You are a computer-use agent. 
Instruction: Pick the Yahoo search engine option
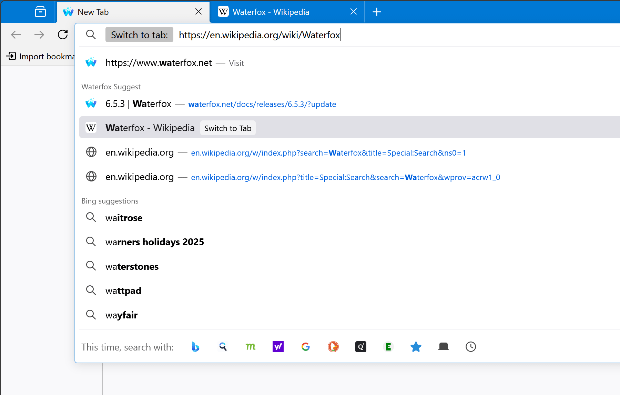point(278,347)
